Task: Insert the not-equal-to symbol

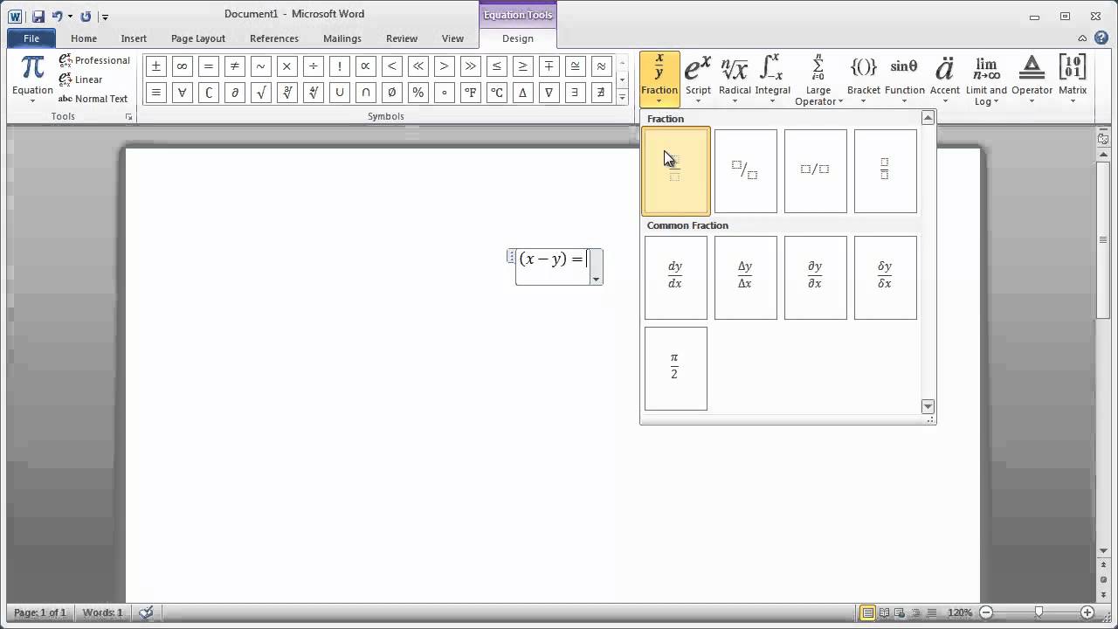Action: [x=234, y=66]
